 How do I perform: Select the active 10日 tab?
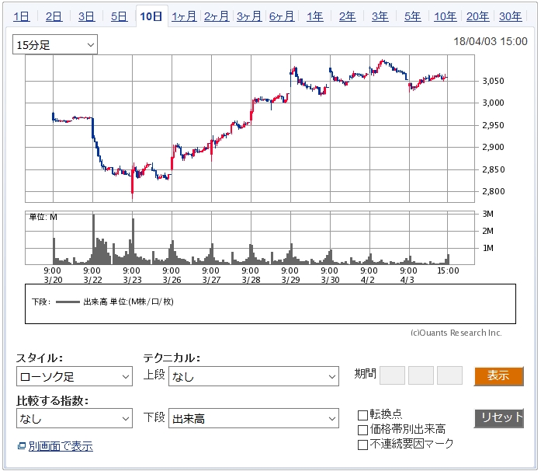[151, 16]
